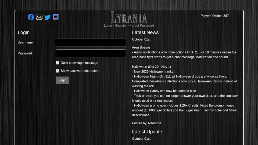The height and width of the screenshot is (145, 258).
Task: Open the Twitter bird icon
Action: click(47, 17)
